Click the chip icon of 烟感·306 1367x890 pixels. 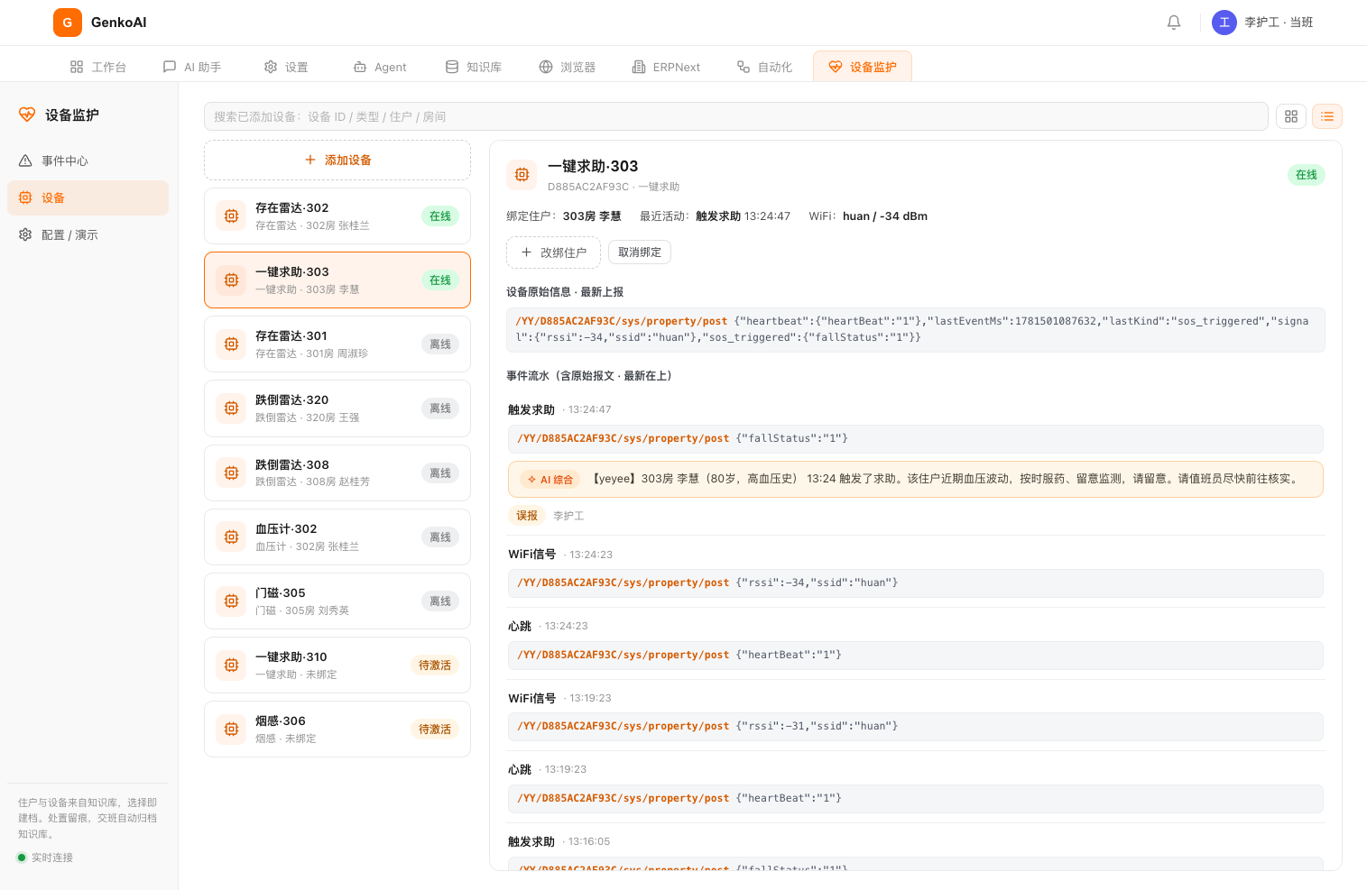pyautogui.click(x=231, y=729)
